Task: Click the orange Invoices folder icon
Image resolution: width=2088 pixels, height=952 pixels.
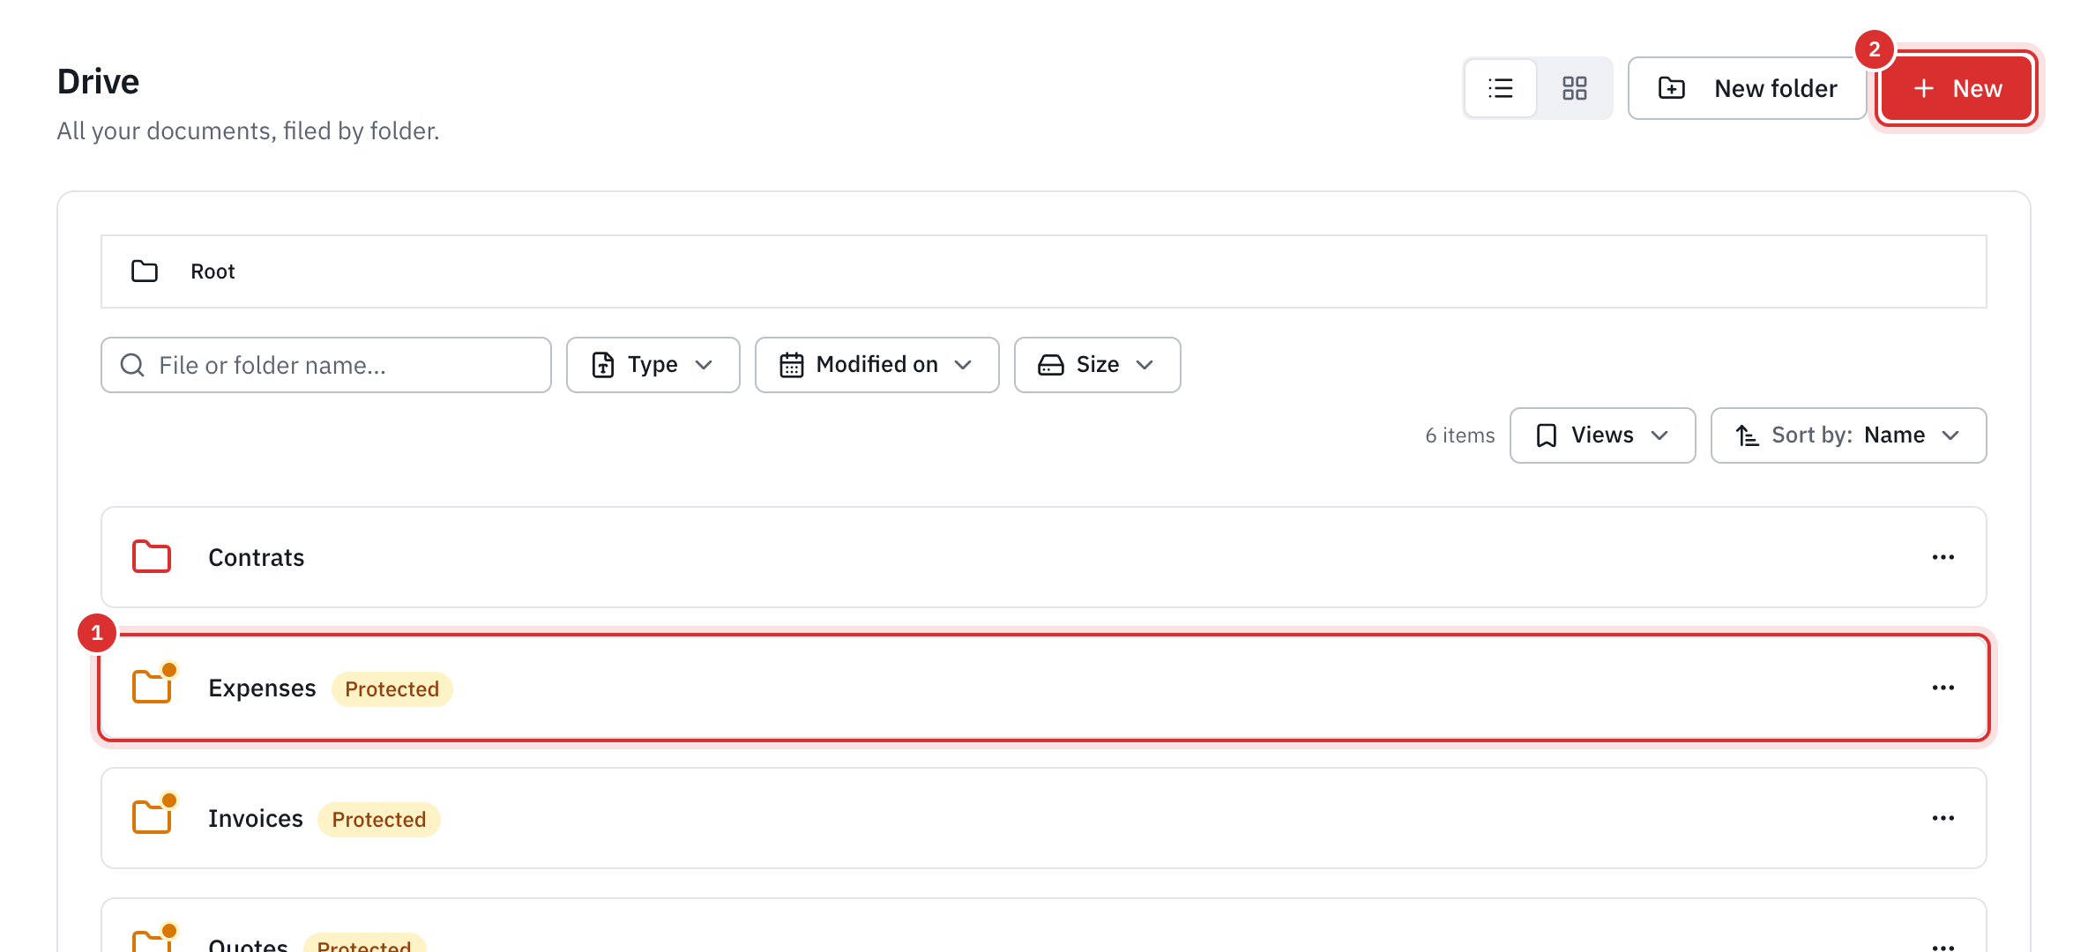Action: pyautogui.click(x=152, y=817)
